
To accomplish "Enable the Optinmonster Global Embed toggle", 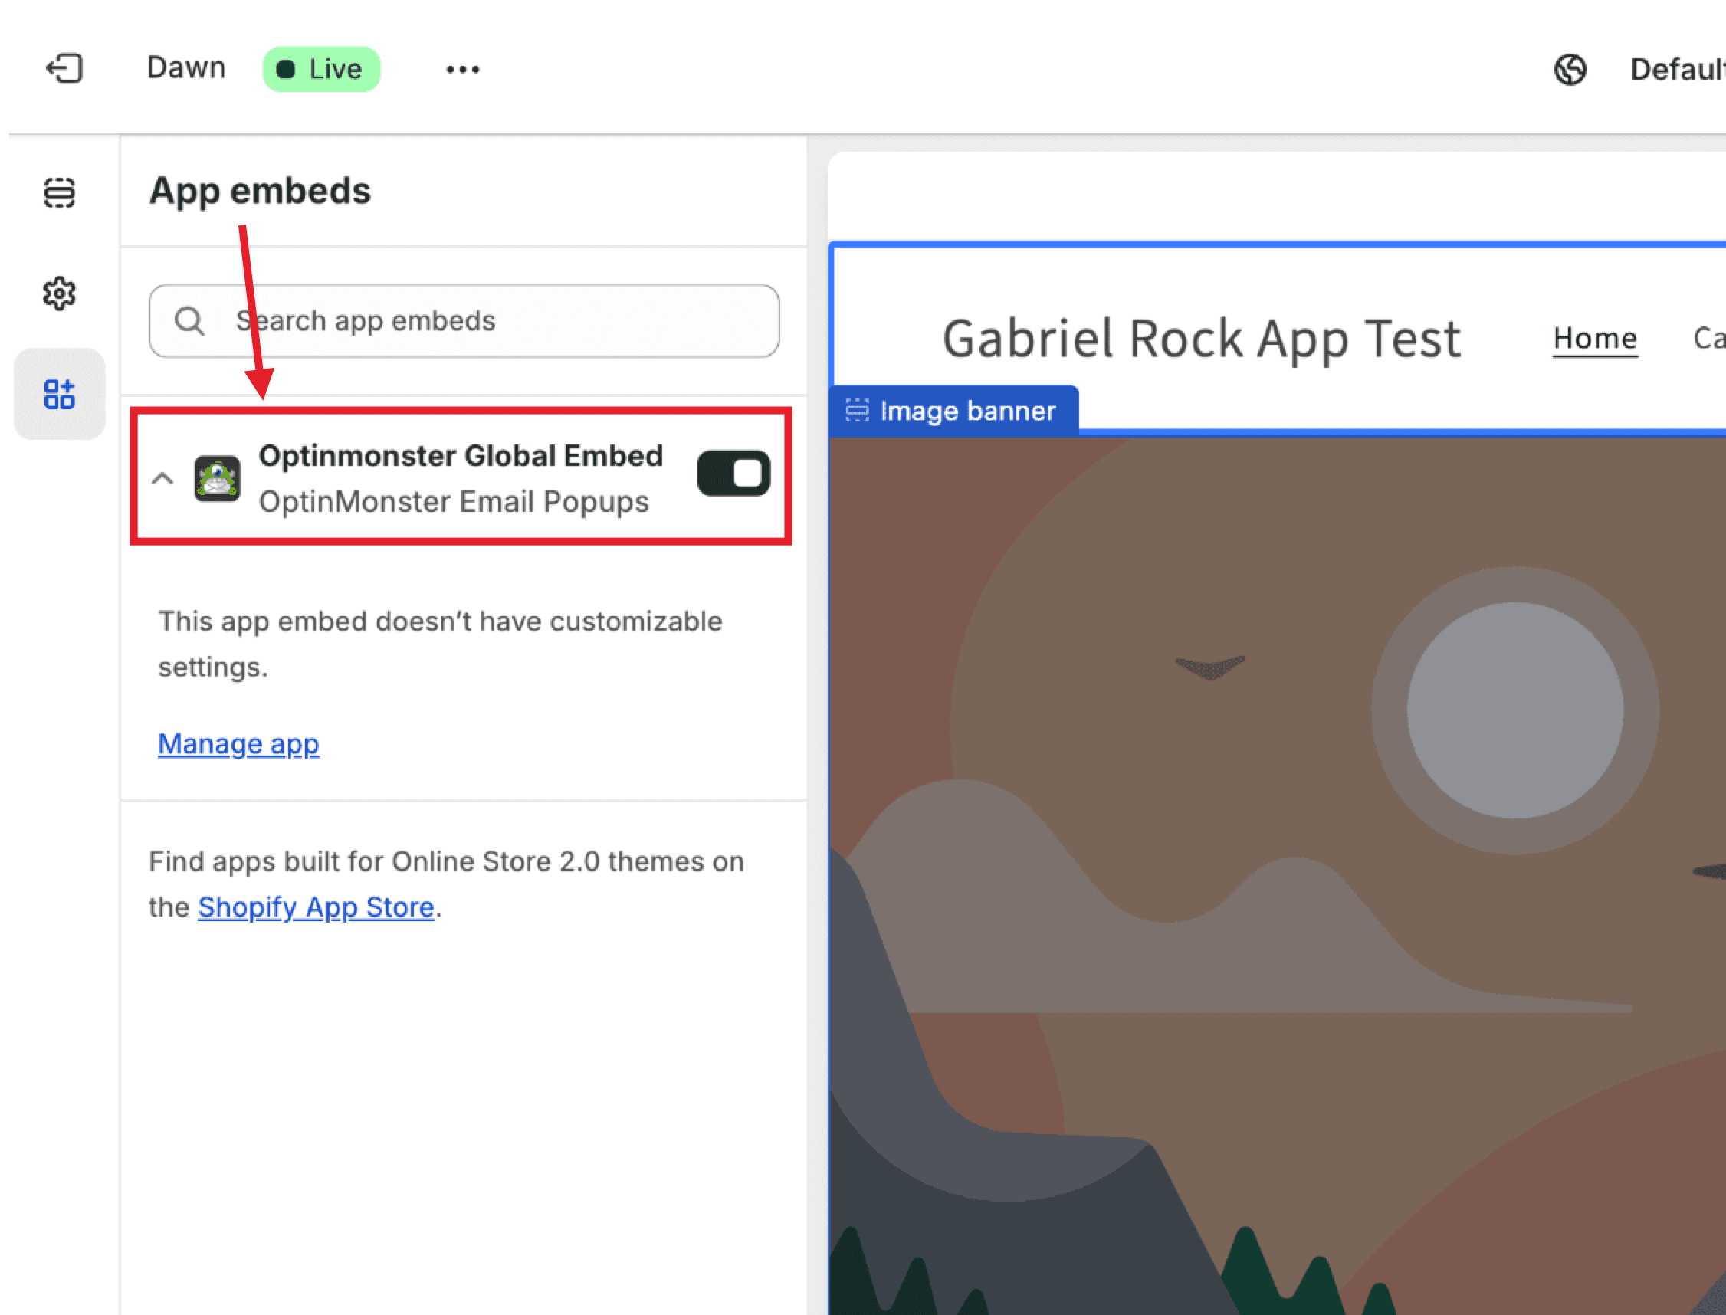I will click(x=733, y=473).
